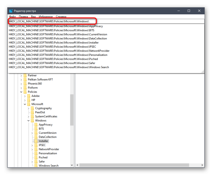This screenshot has height=175, width=212.
Task: Select the AppPrivacy path suggestion
Action: [x=106, y=26]
